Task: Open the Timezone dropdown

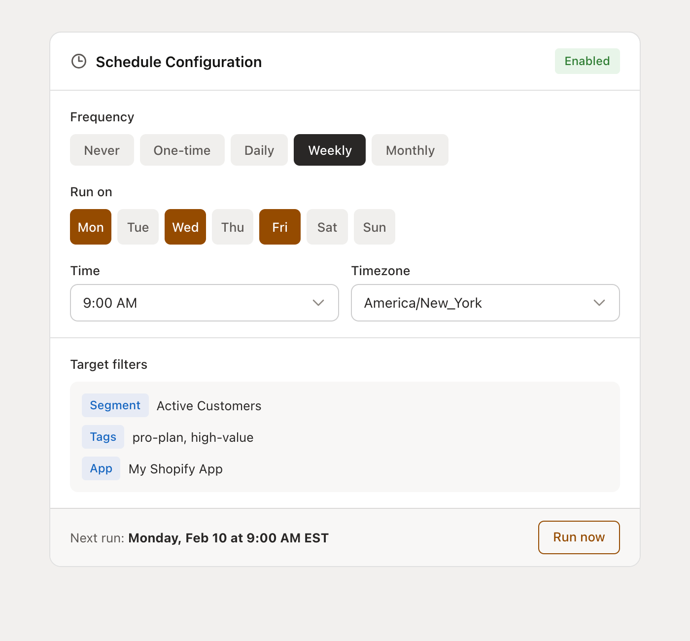Action: coord(485,303)
